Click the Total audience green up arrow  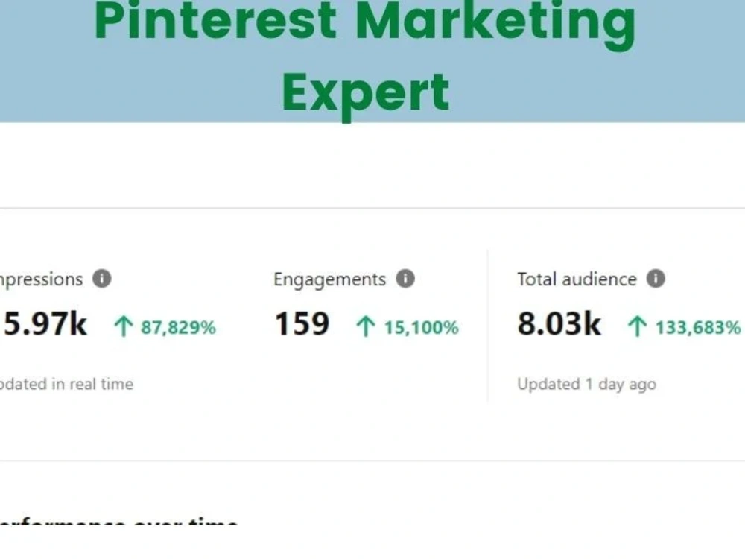(x=637, y=327)
